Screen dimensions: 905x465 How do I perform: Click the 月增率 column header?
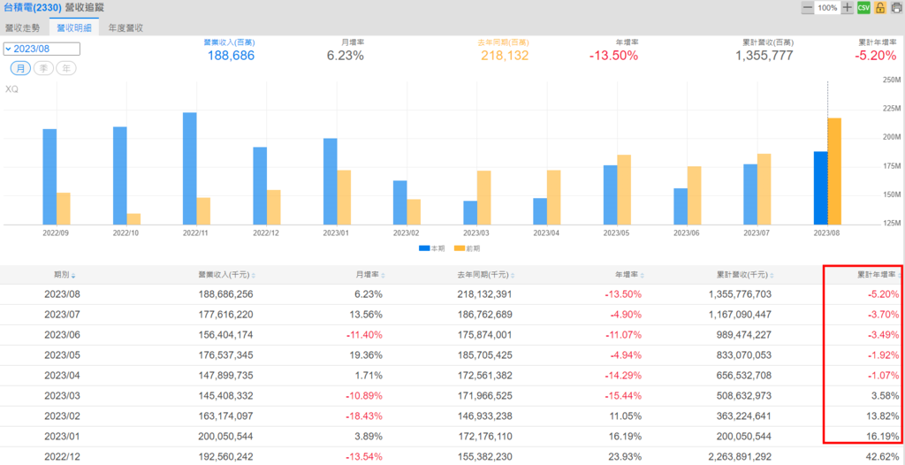[x=369, y=276]
